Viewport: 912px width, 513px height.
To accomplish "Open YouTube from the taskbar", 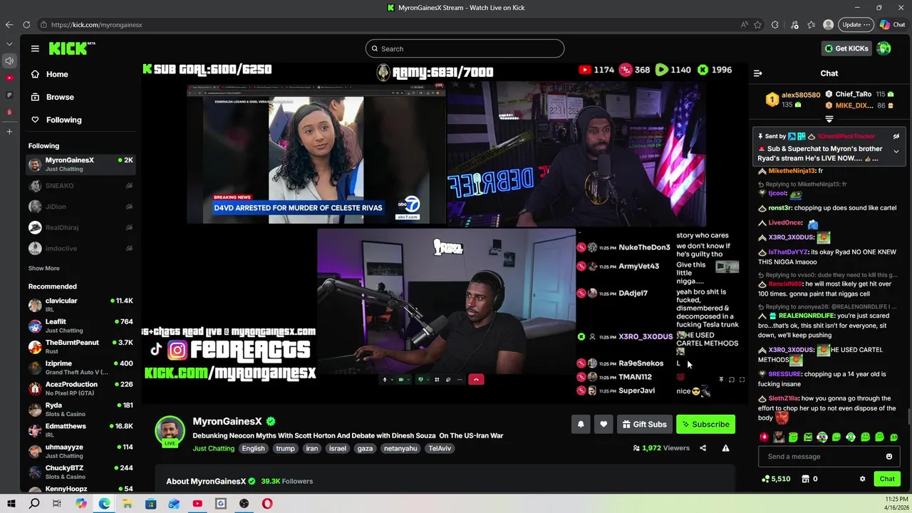I will click(x=197, y=504).
